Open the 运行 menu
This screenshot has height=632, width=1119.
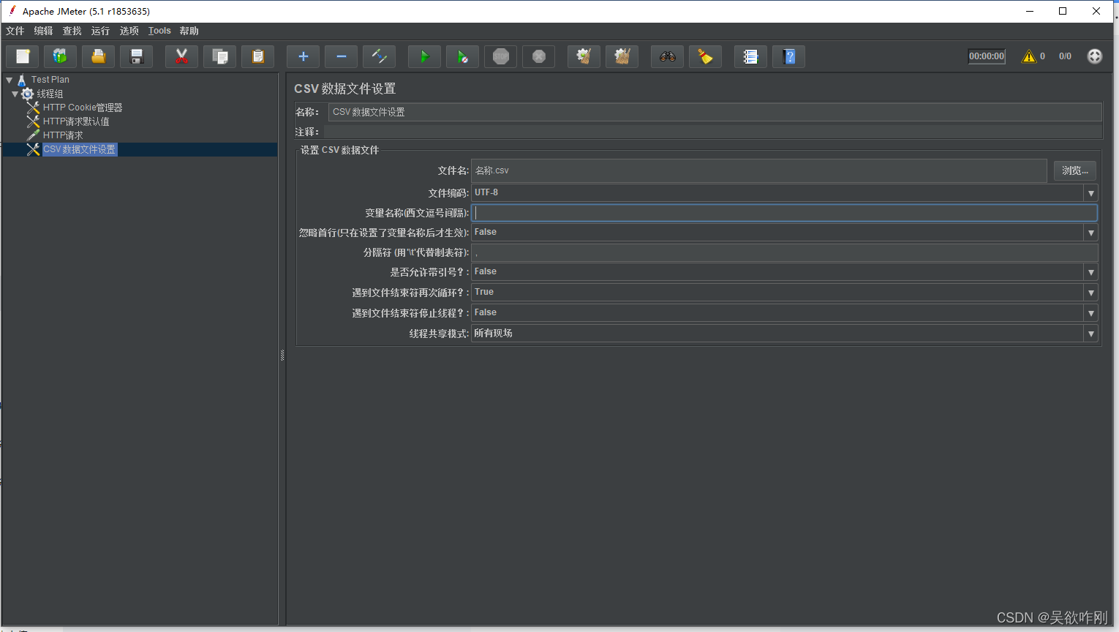pyautogui.click(x=101, y=31)
